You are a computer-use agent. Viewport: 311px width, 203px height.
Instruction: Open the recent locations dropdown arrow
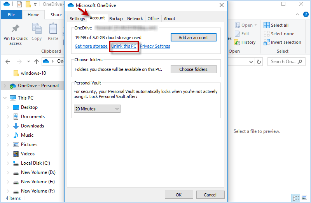click(28, 62)
